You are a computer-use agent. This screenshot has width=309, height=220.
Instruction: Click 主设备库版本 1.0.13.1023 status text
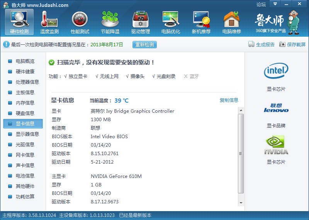87,215
